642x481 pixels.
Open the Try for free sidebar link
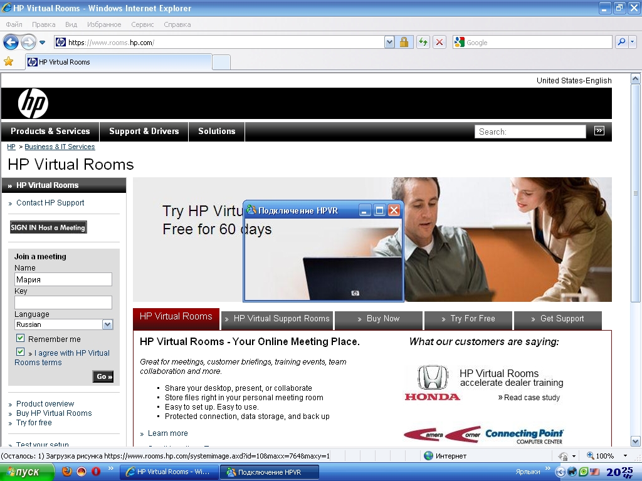(34, 423)
